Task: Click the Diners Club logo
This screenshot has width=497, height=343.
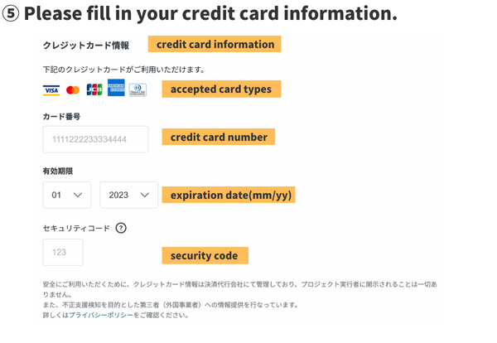Action: [x=138, y=90]
